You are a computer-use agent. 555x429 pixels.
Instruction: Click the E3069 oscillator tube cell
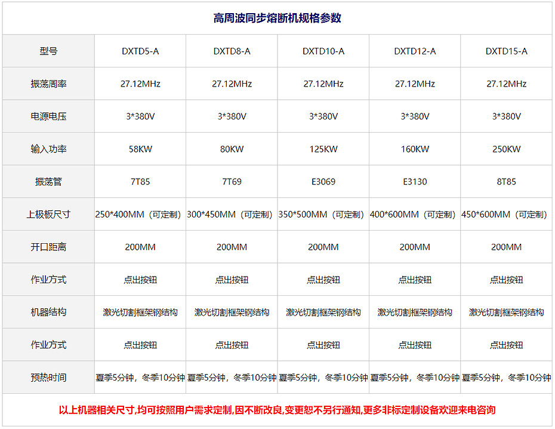pos(323,182)
